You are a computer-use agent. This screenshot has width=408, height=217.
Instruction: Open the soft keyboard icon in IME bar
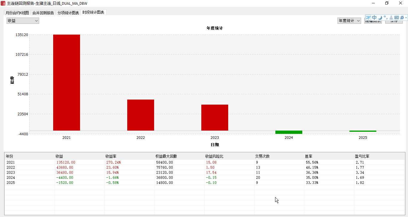(x=397, y=18)
